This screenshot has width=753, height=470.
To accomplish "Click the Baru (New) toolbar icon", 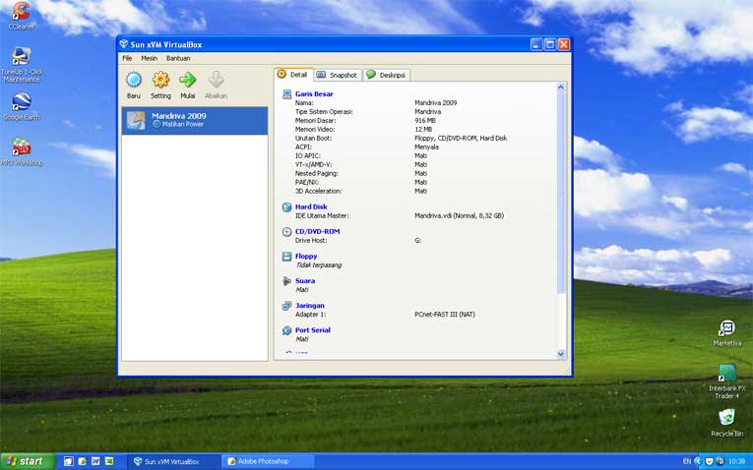I will pos(134,80).
